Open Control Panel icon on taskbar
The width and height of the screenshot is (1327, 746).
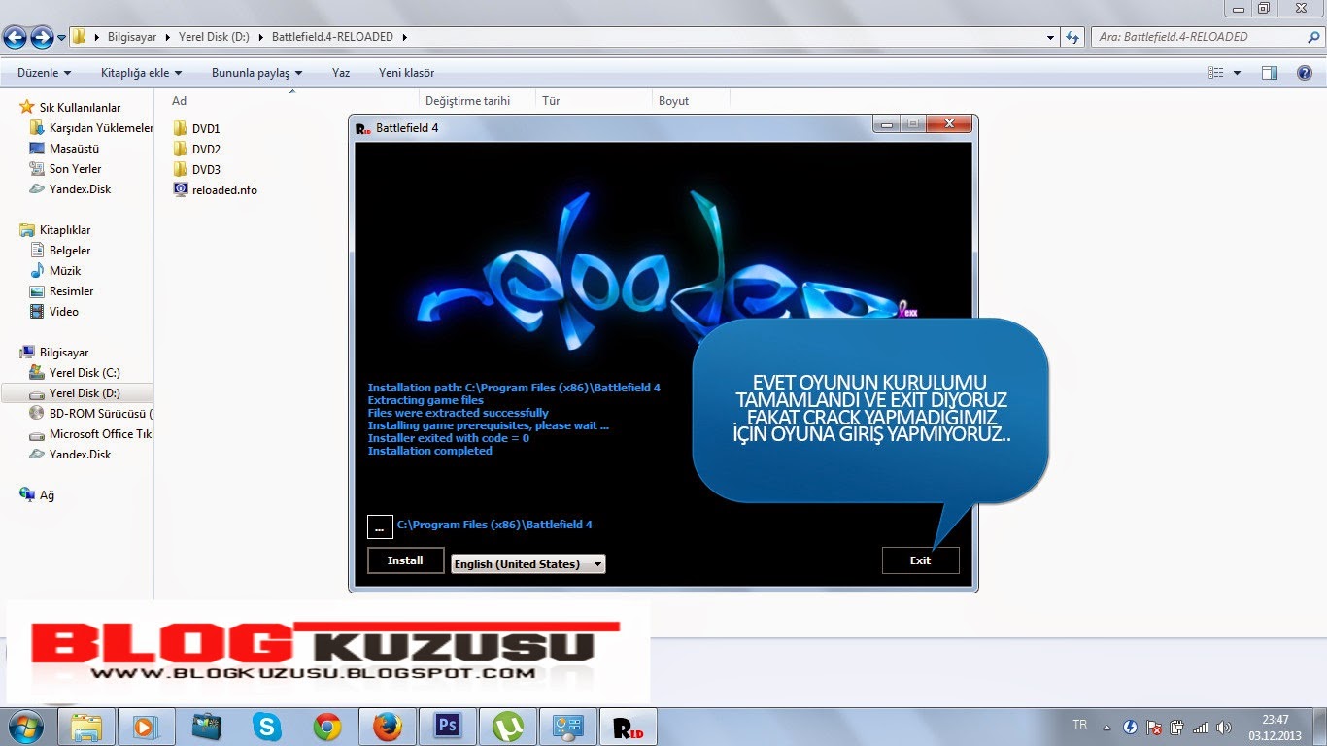click(568, 727)
